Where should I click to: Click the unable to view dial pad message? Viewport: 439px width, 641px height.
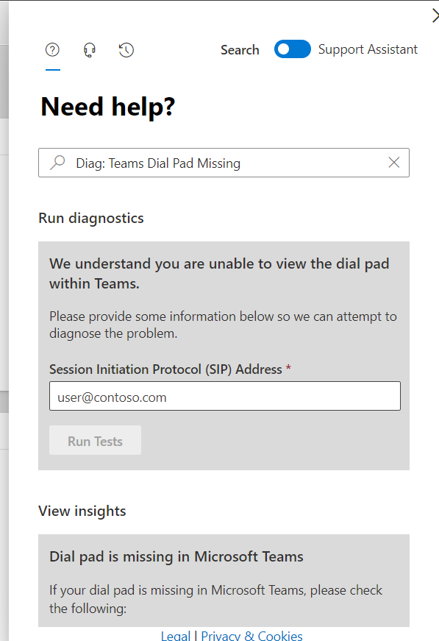coord(219,274)
